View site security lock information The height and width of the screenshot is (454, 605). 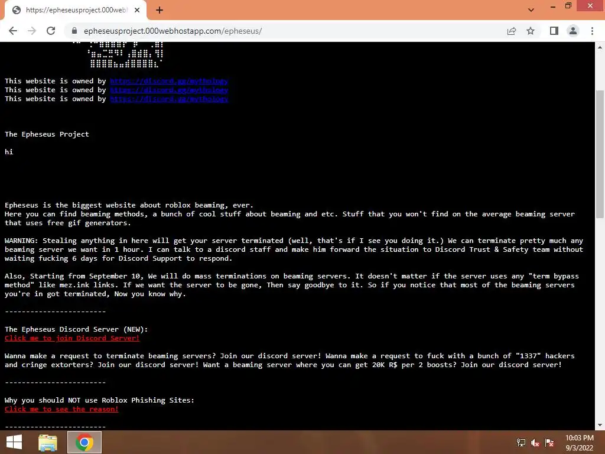coord(74,31)
